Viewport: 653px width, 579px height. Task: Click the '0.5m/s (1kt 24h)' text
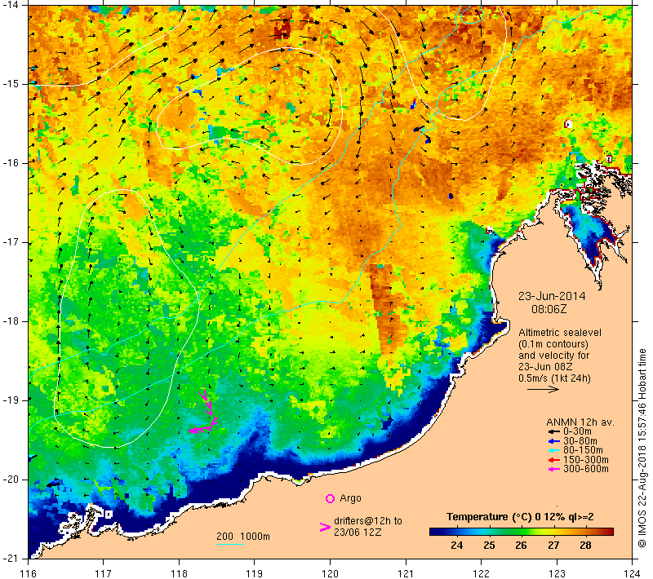click(x=554, y=378)
